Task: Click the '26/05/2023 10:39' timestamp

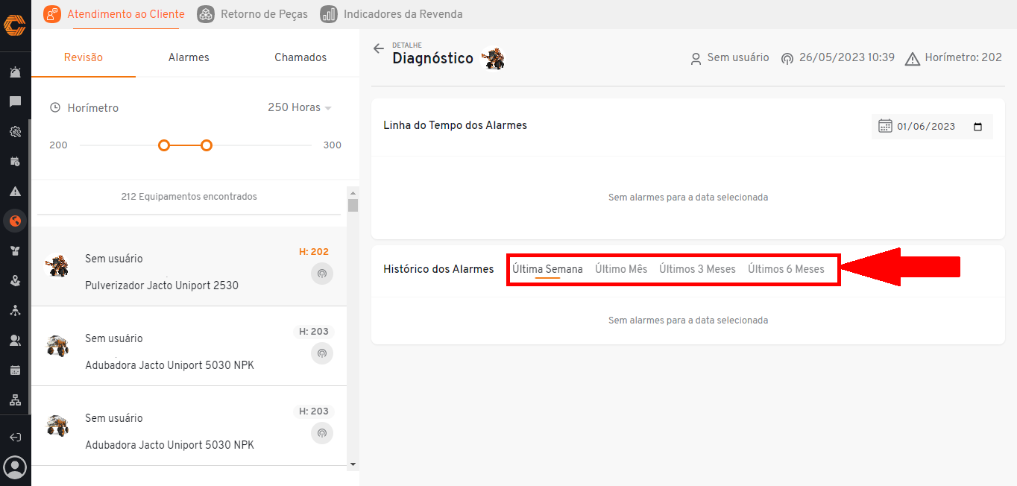Action: click(x=847, y=57)
